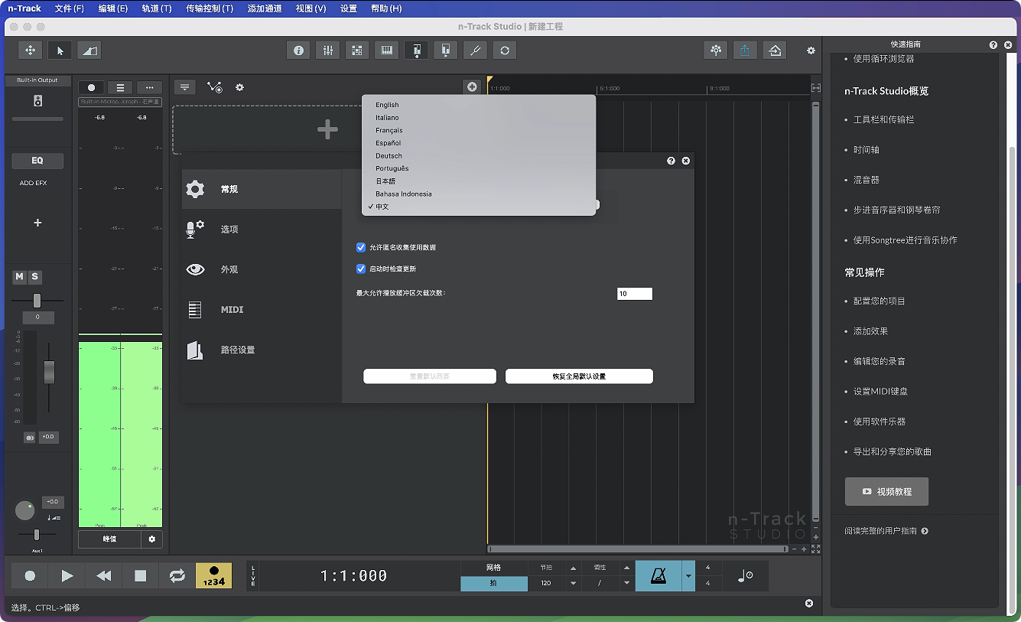
Task: Open the metronome dropdown arrow
Action: [688, 576]
